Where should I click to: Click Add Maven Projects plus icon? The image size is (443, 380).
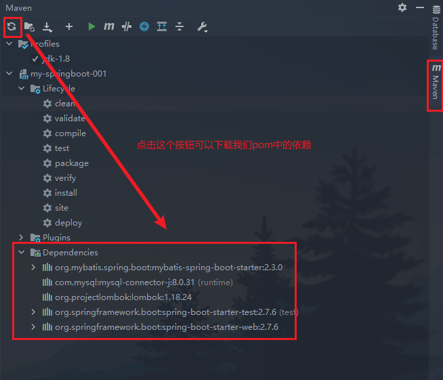69,26
